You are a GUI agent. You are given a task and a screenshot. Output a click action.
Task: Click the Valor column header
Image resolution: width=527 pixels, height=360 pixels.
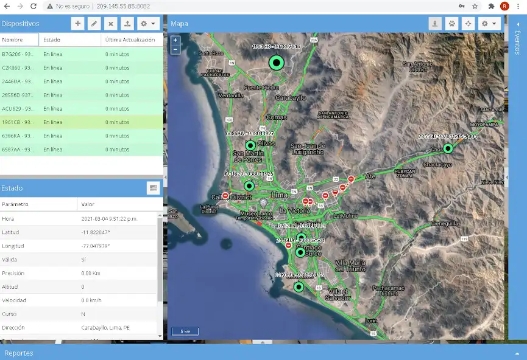[120, 204]
